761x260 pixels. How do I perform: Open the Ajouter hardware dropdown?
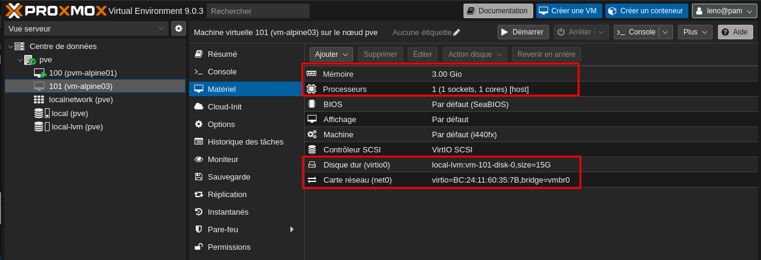click(x=331, y=54)
